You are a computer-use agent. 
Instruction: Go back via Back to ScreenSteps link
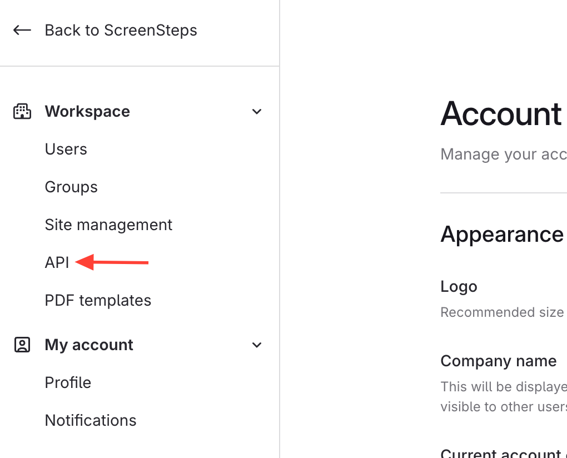121,30
